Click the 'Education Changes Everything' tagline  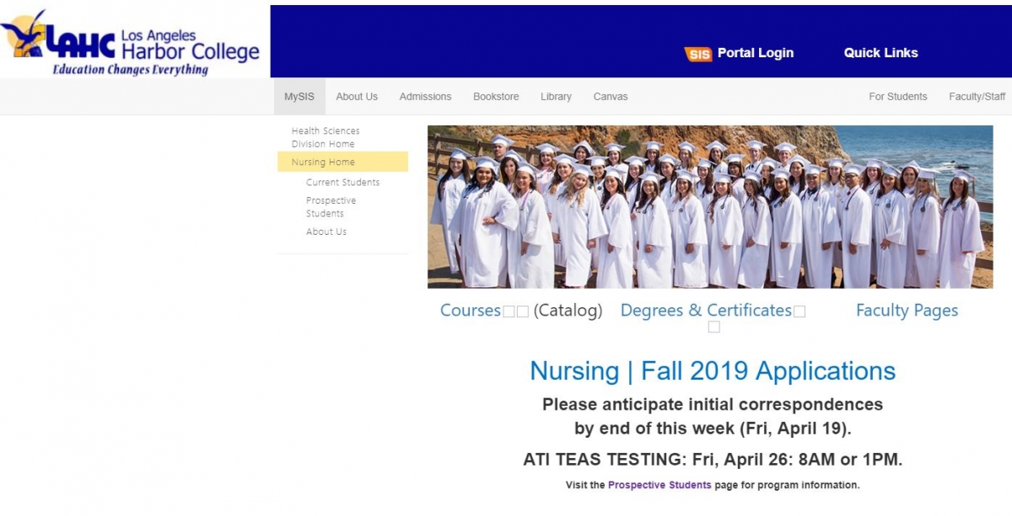(130, 70)
